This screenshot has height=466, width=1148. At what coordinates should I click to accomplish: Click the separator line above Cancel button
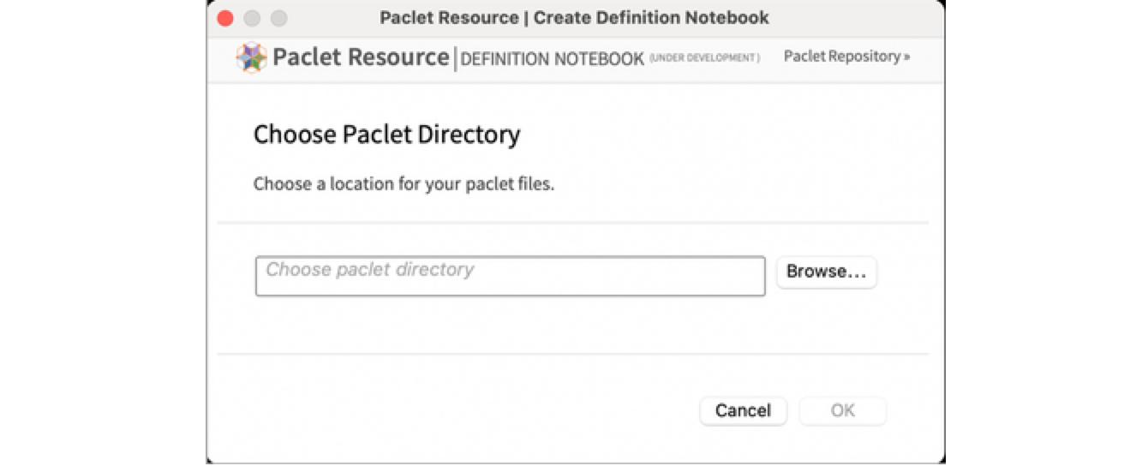click(x=572, y=353)
